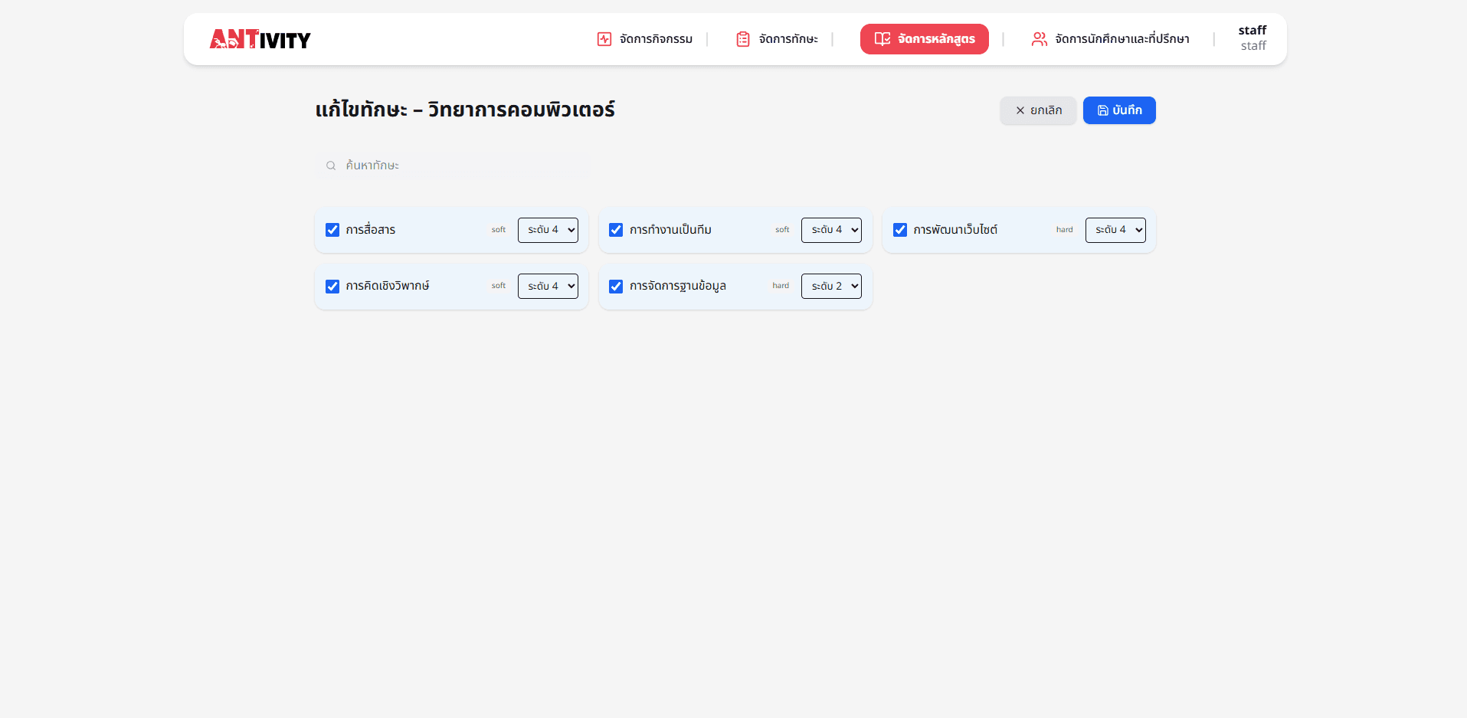Screen dimensions: 1467x718
Task: Open the staff user profile
Action: (1253, 38)
